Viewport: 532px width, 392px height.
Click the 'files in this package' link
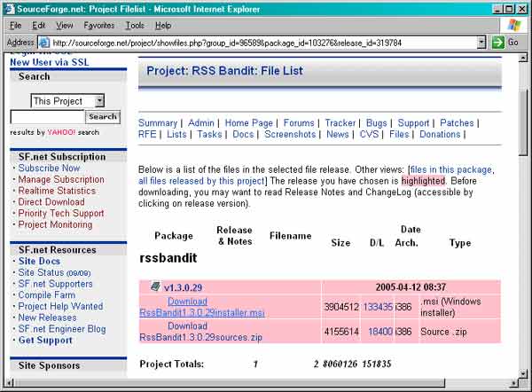pos(451,169)
